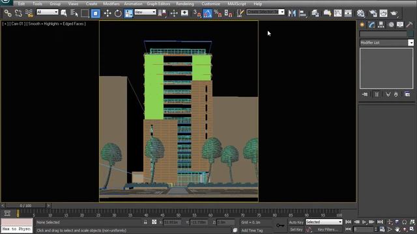Open the Views menu
Screen dimensions: 417x234
[73, 4]
